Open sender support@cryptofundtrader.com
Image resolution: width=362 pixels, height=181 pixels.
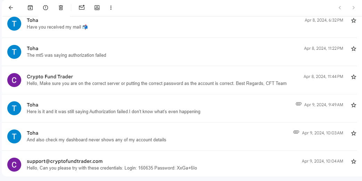click(65, 161)
